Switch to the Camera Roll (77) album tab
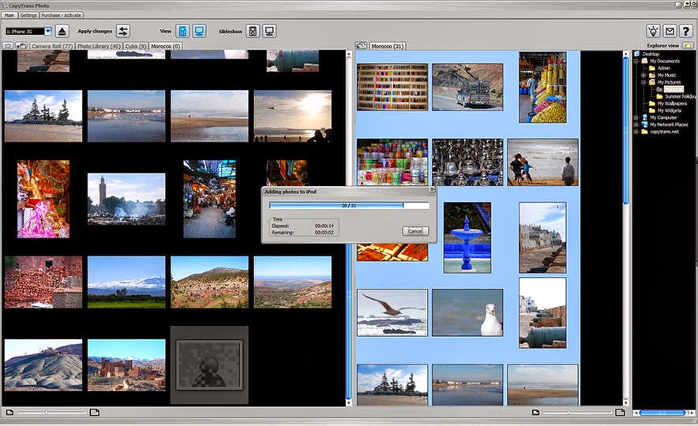The image size is (698, 426). [x=51, y=46]
